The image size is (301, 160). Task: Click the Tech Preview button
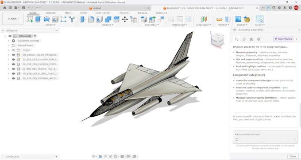(x=283, y=39)
